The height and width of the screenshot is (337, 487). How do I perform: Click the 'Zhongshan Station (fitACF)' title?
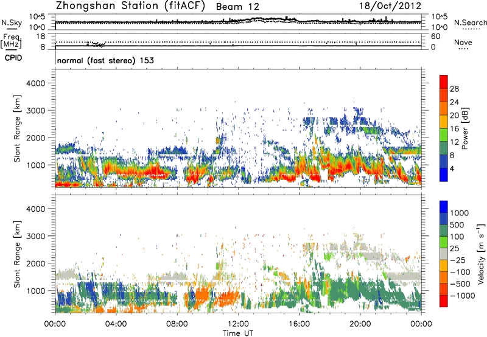(x=130, y=6)
